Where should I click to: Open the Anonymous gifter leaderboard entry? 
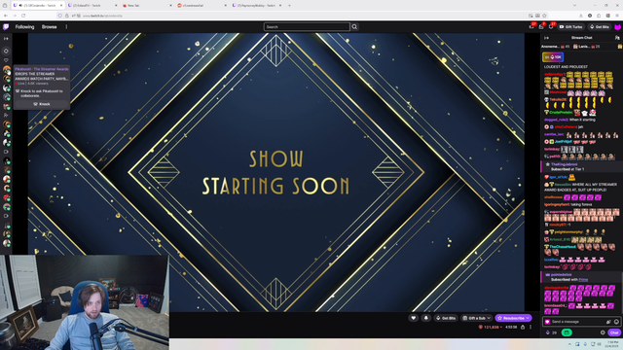click(x=556, y=47)
